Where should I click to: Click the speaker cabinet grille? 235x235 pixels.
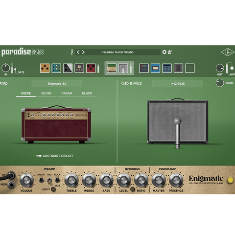178,122
